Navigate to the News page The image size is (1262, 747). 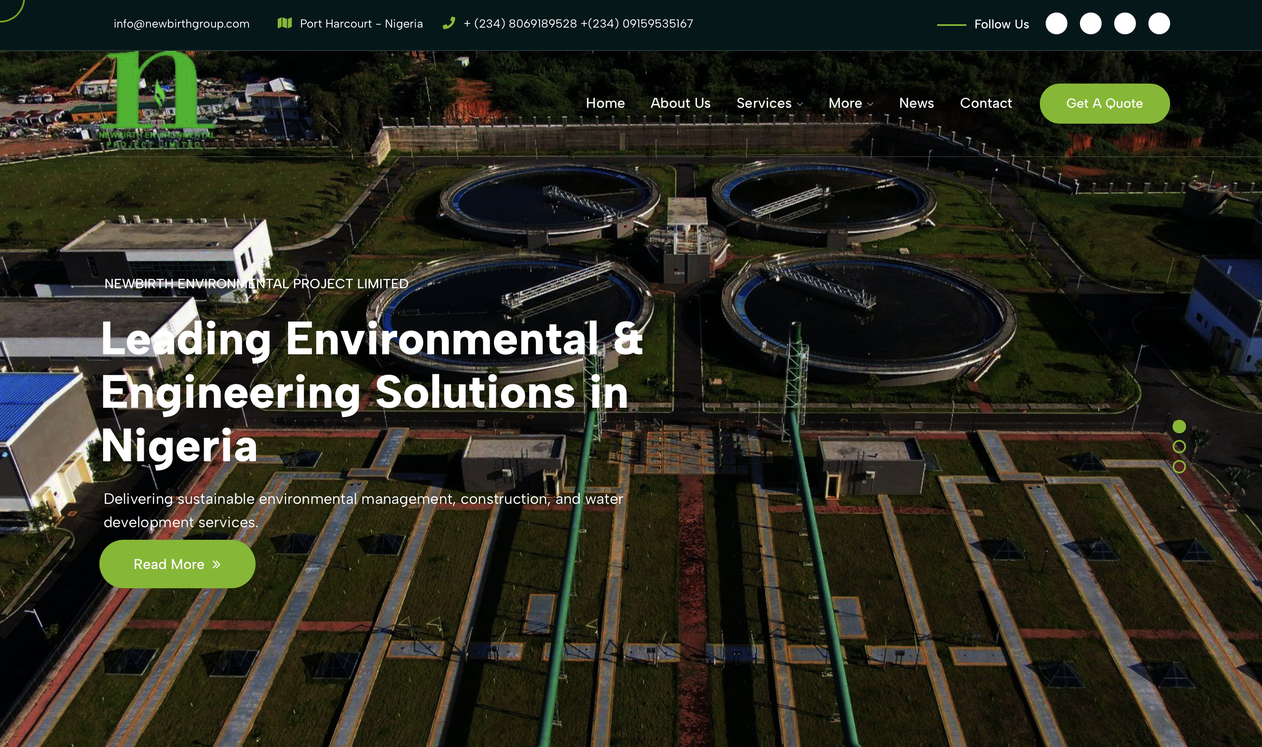[x=917, y=103]
